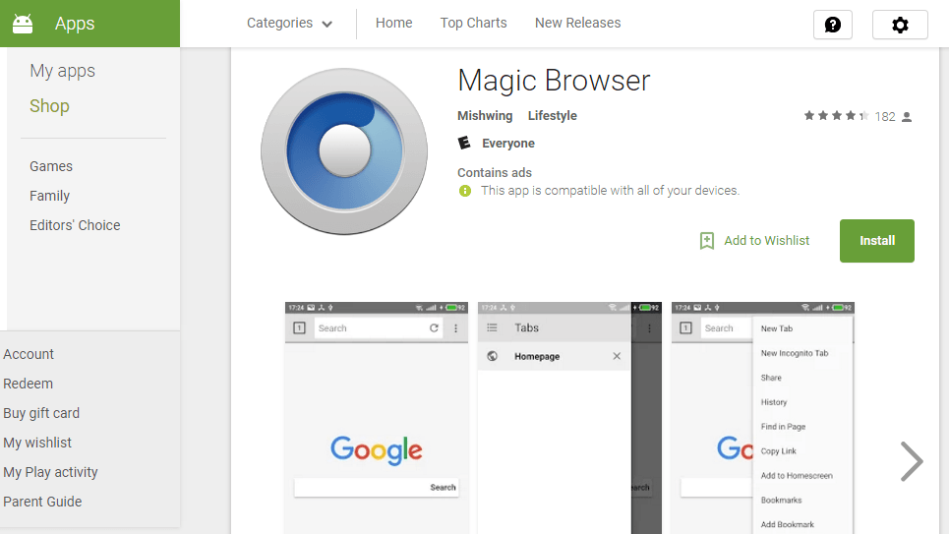Open the New Releases tab
Viewport: 949px width, 534px height.
pos(578,23)
